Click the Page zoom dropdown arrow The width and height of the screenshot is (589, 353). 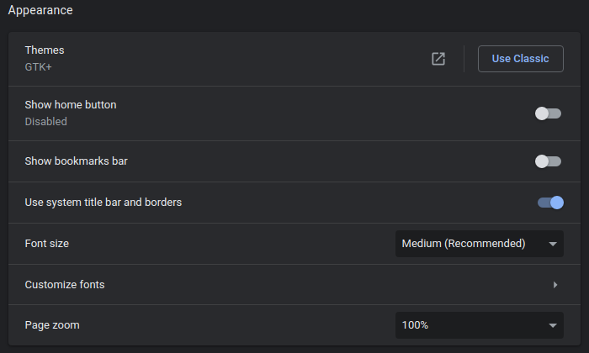tap(553, 325)
